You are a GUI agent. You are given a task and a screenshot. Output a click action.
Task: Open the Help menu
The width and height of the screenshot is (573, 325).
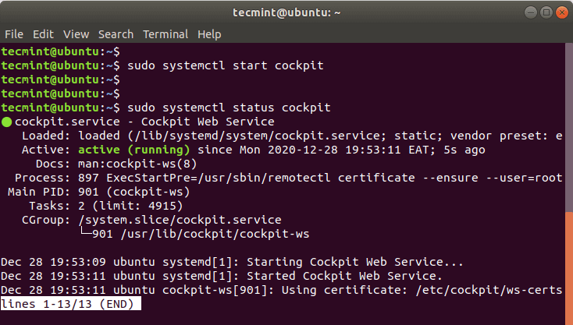[x=209, y=34]
